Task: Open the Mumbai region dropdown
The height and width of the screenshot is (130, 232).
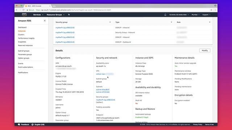Action: 195,15
